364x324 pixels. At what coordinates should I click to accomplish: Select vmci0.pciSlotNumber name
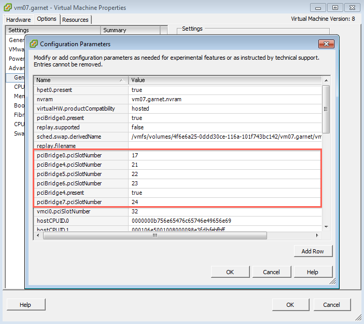click(63, 211)
